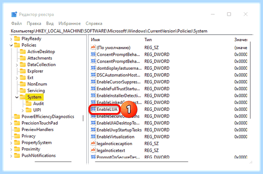Click the EnableCursorSuppression DWORD icon
The width and height of the screenshot is (263, 174).
(x=93, y=82)
